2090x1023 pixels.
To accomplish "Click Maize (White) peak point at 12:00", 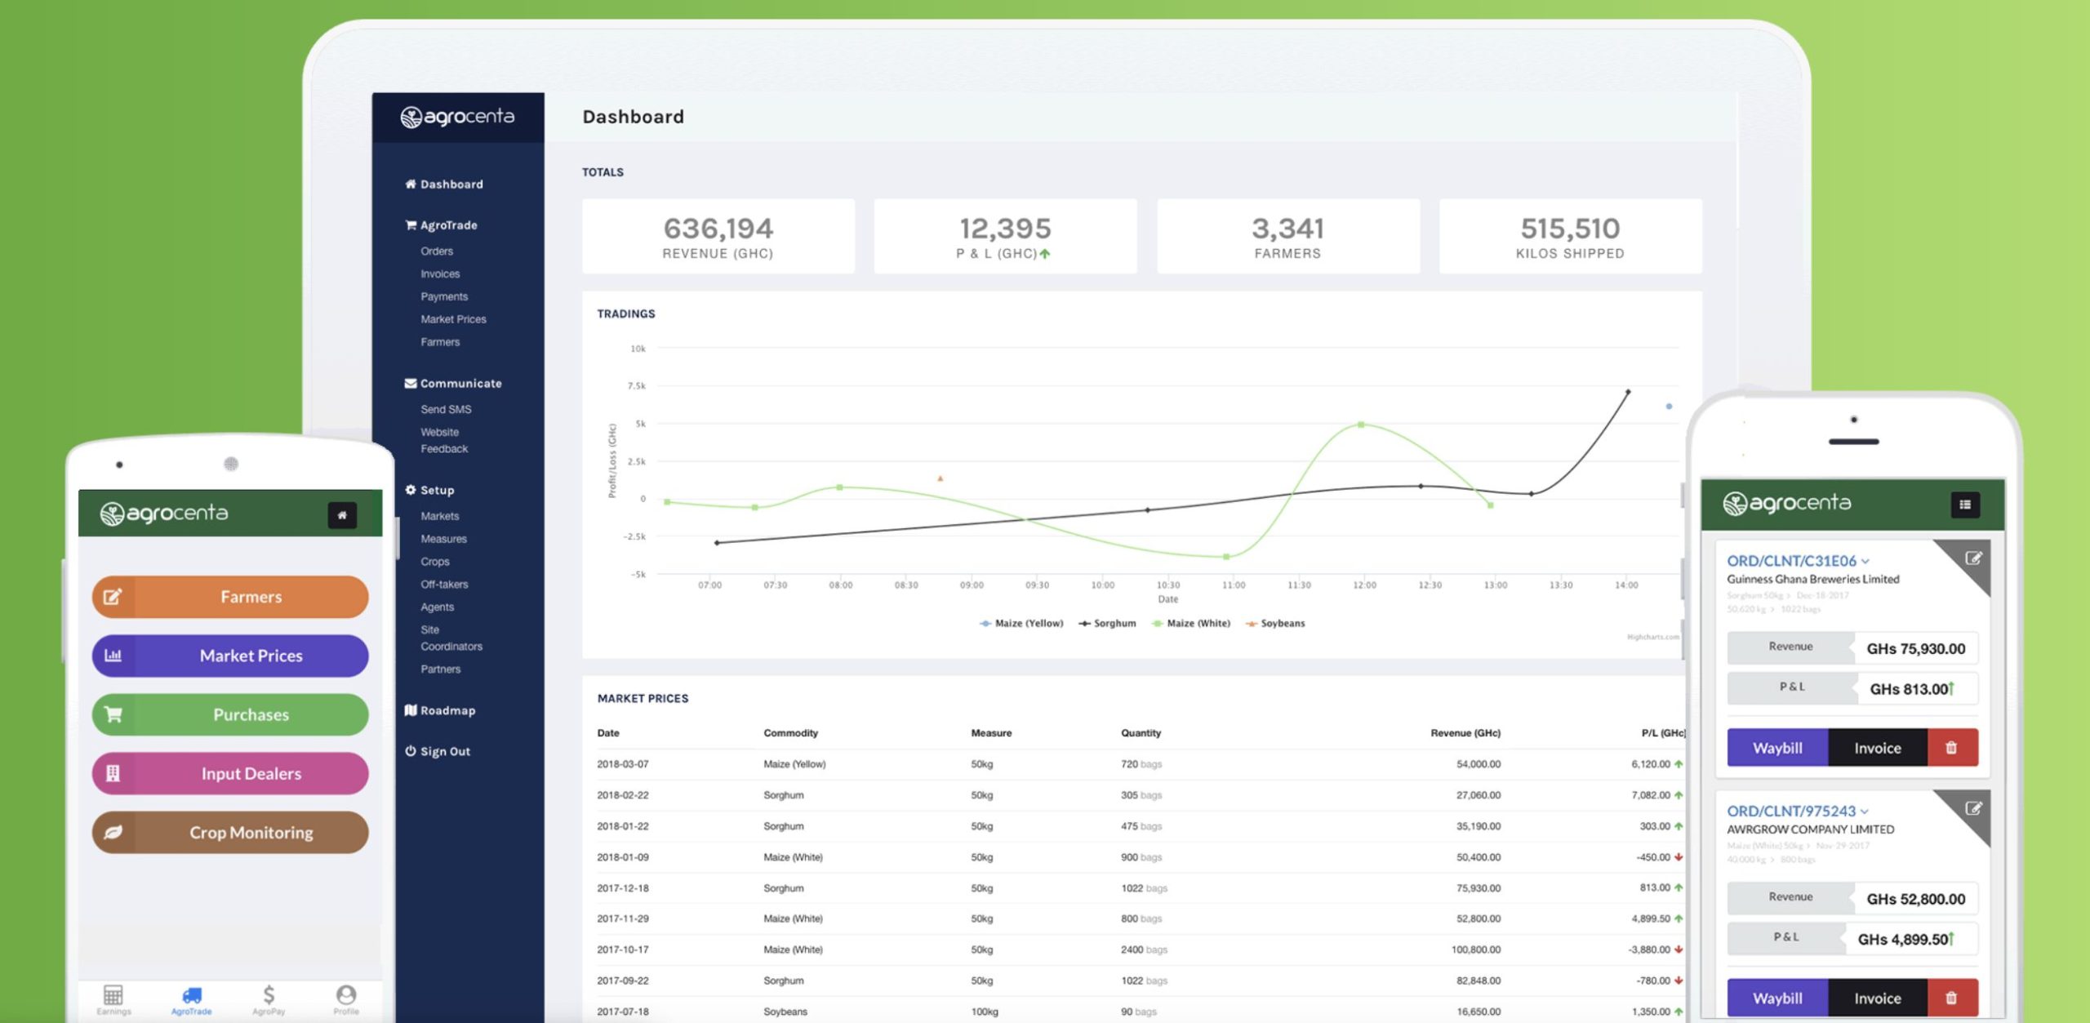I will (x=1361, y=425).
